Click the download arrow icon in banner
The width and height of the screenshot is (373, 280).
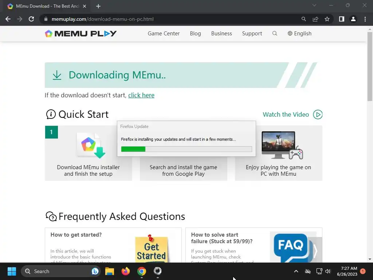57,75
